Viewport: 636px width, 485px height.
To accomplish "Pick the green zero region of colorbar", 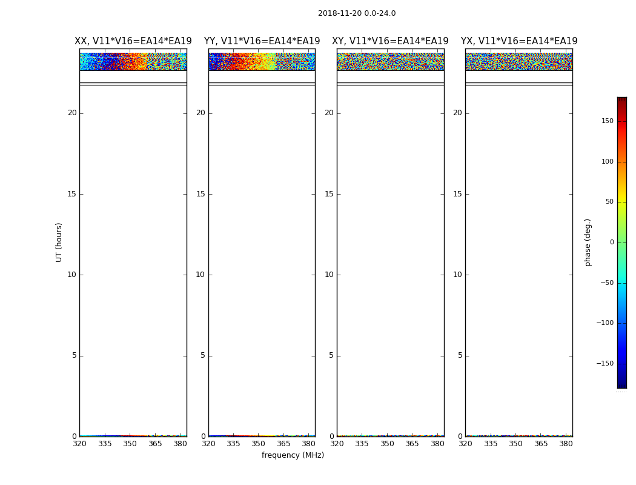I will [x=621, y=242].
